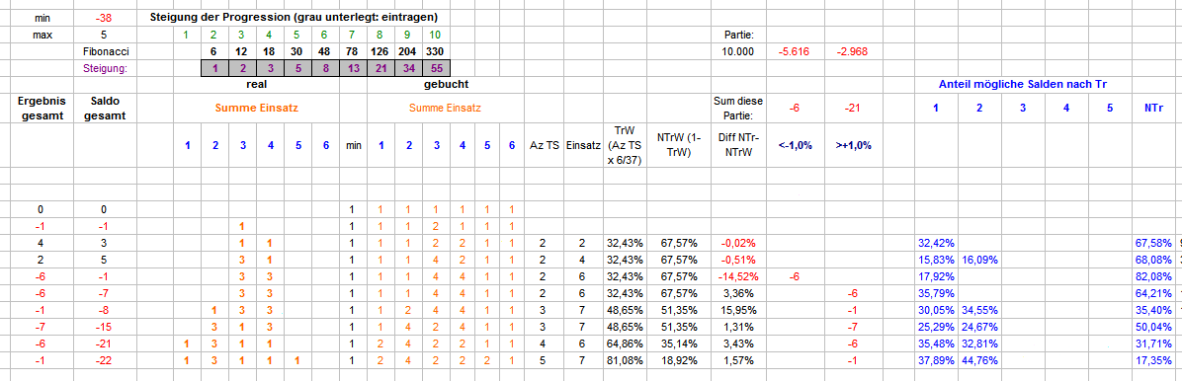Select the -14,52% difference cell
Image resolution: width=1182 pixels, height=381 pixels.
(739, 275)
